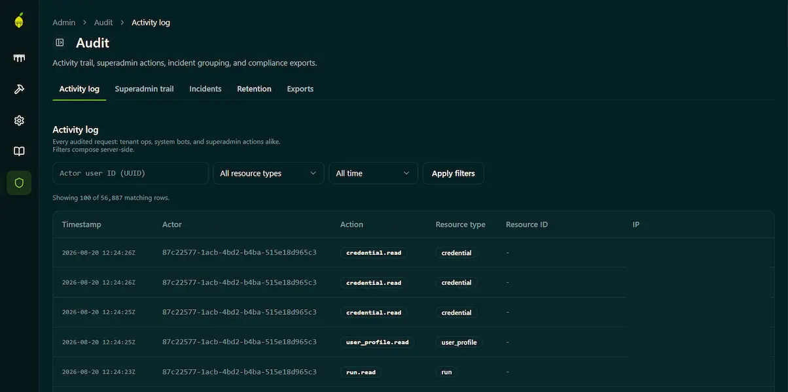Screen dimensions: 788x392
Task: Click Activity log in the breadcrumb
Action: pyautogui.click(x=151, y=22)
